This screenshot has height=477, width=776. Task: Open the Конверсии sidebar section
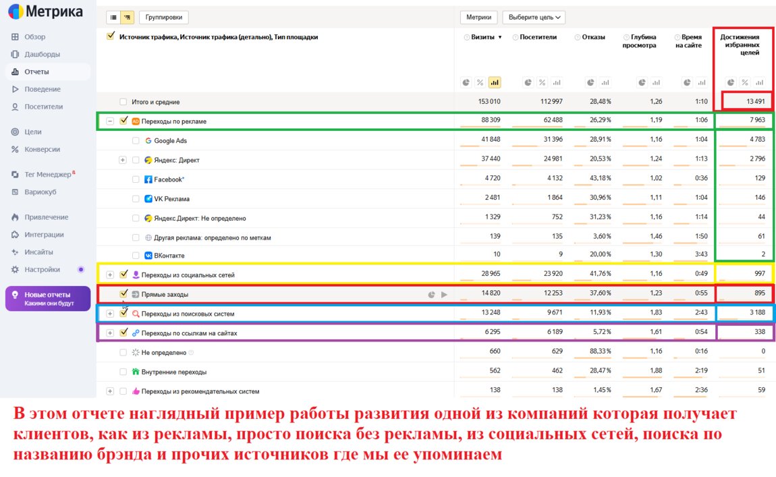pyautogui.click(x=42, y=149)
